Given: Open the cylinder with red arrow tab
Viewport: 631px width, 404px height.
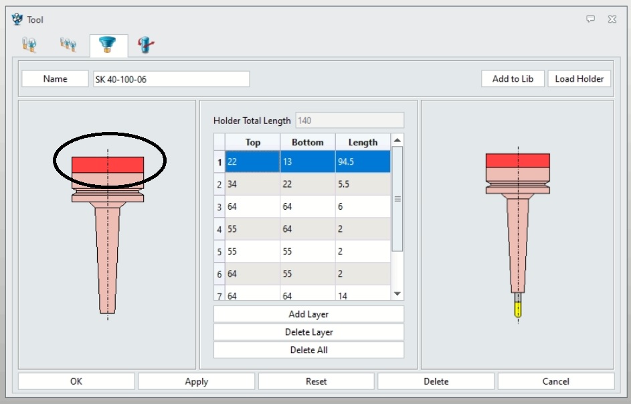Looking at the screenshot, I should (x=145, y=45).
